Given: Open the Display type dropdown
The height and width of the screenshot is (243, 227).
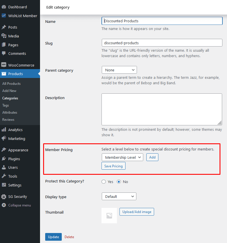Looking at the screenshot, I should point(119,196).
